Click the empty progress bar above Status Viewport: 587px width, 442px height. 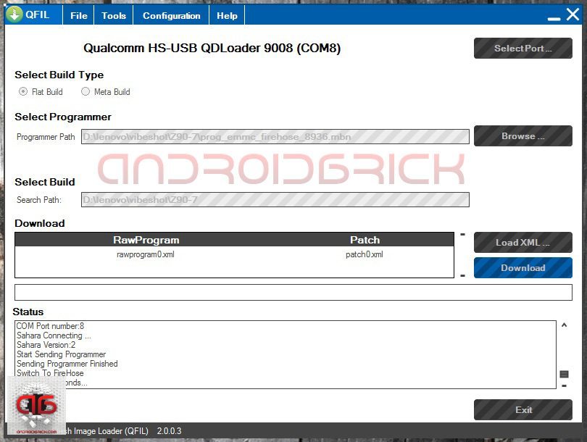click(x=293, y=292)
